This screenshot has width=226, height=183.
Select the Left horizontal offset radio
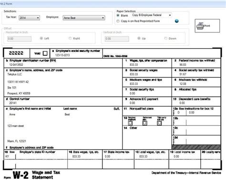coord(41,38)
